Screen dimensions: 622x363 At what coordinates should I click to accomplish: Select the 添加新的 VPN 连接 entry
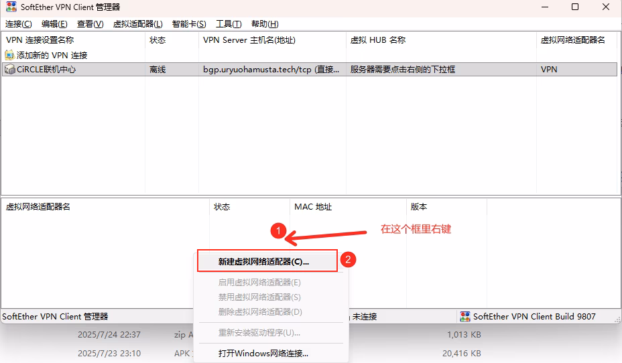tap(52, 55)
